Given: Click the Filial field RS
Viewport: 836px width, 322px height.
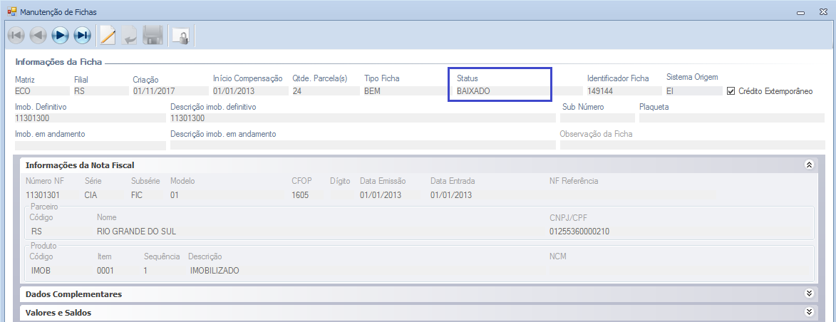Looking at the screenshot, I should 101,90.
